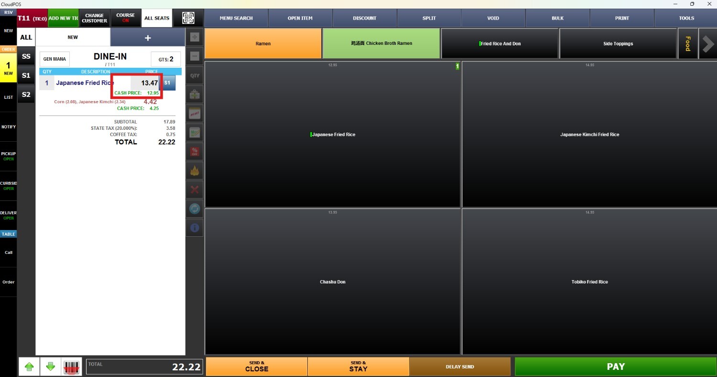Select Chicken Broth Ramen category
This screenshot has height=377, width=717.
[x=381, y=43]
